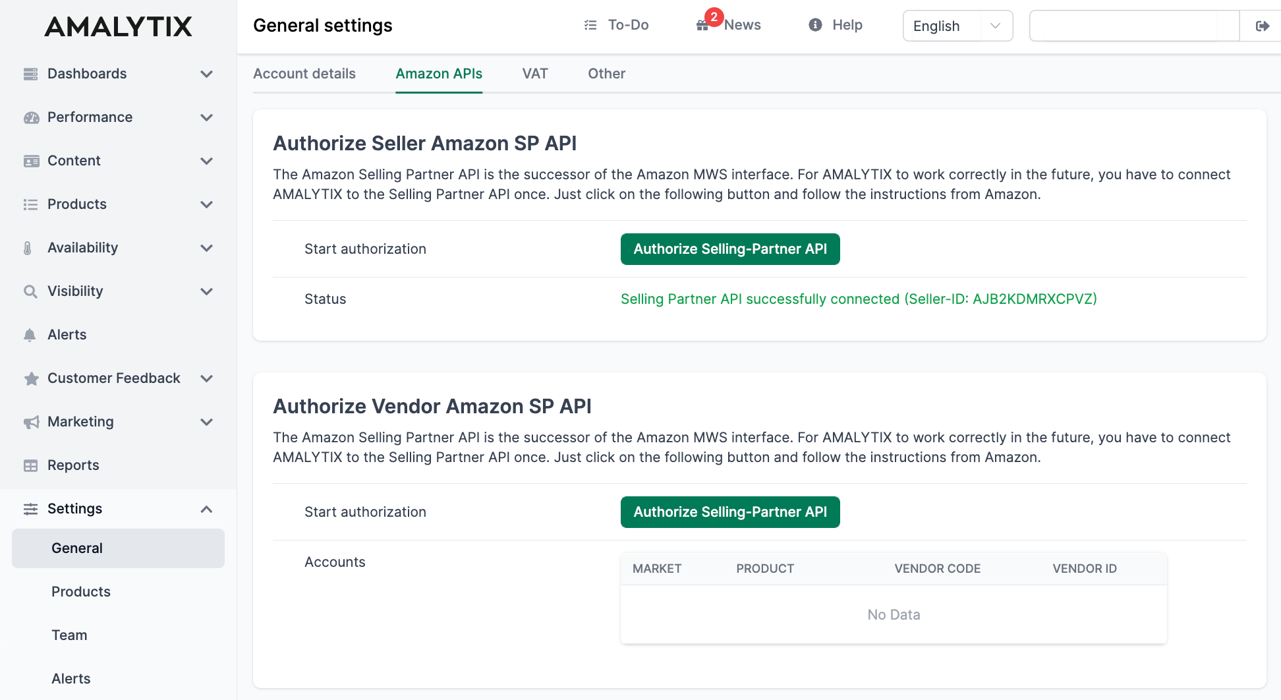Click the Help info icon
The height and width of the screenshot is (700, 1281).
[x=814, y=25]
